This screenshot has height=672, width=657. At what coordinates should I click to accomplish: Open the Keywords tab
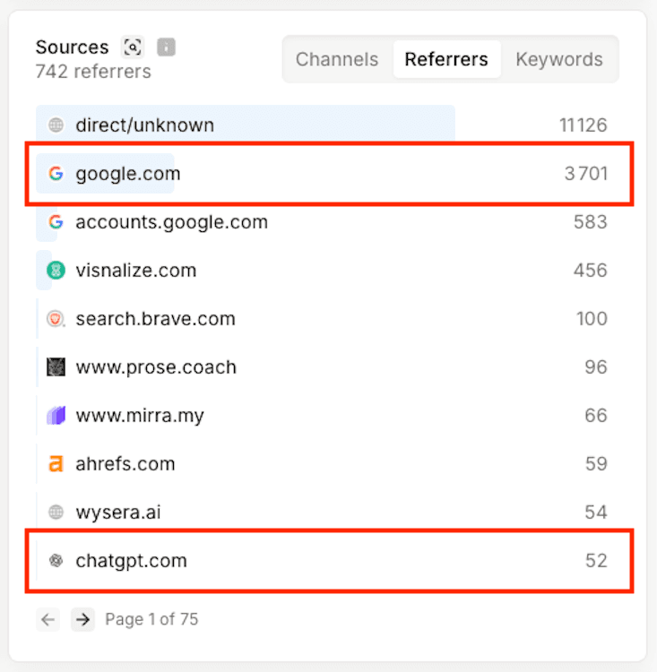pyautogui.click(x=559, y=59)
